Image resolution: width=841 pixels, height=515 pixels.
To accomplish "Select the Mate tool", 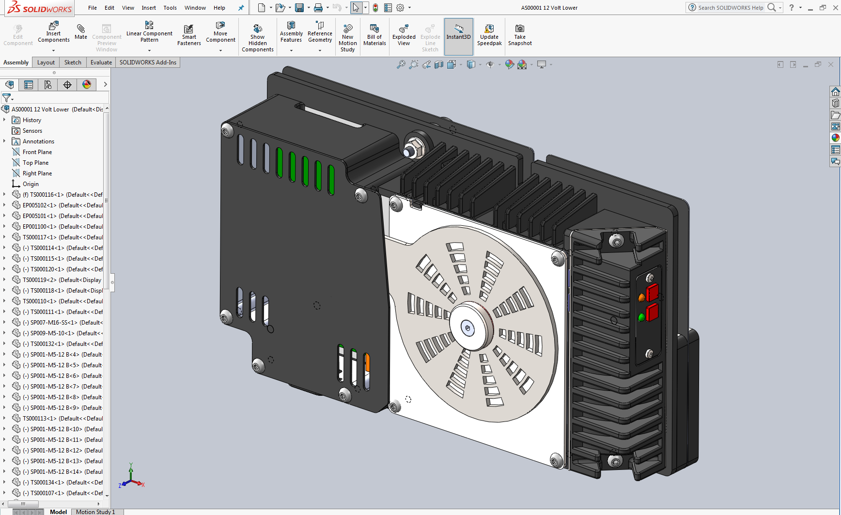I will point(81,32).
